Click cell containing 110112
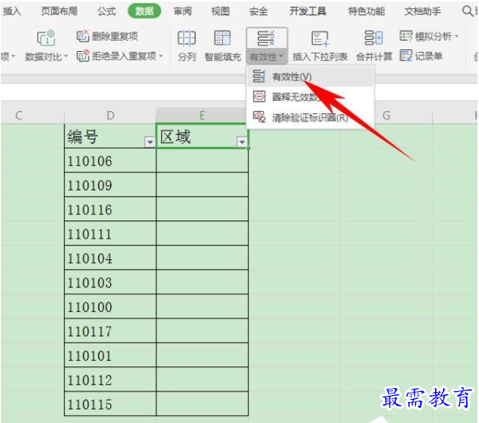This screenshot has height=423, width=479. (x=110, y=380)
